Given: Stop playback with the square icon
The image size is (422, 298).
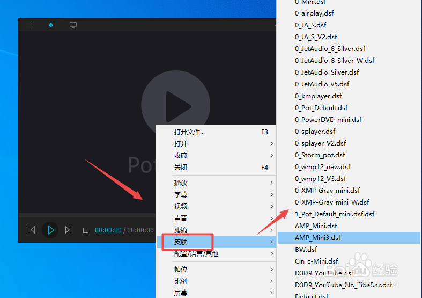Looking at the screenshot, I should pyautogui.click(x=86, y=230).
